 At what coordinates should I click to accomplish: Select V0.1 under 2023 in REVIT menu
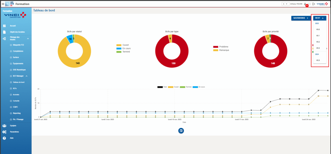click(318, 36)
